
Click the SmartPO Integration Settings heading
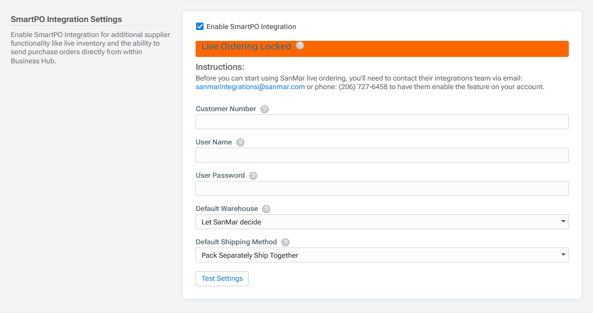coord(66,19)
